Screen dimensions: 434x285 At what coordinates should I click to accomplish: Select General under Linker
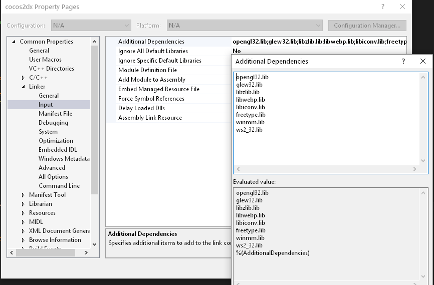coord(49,96)
